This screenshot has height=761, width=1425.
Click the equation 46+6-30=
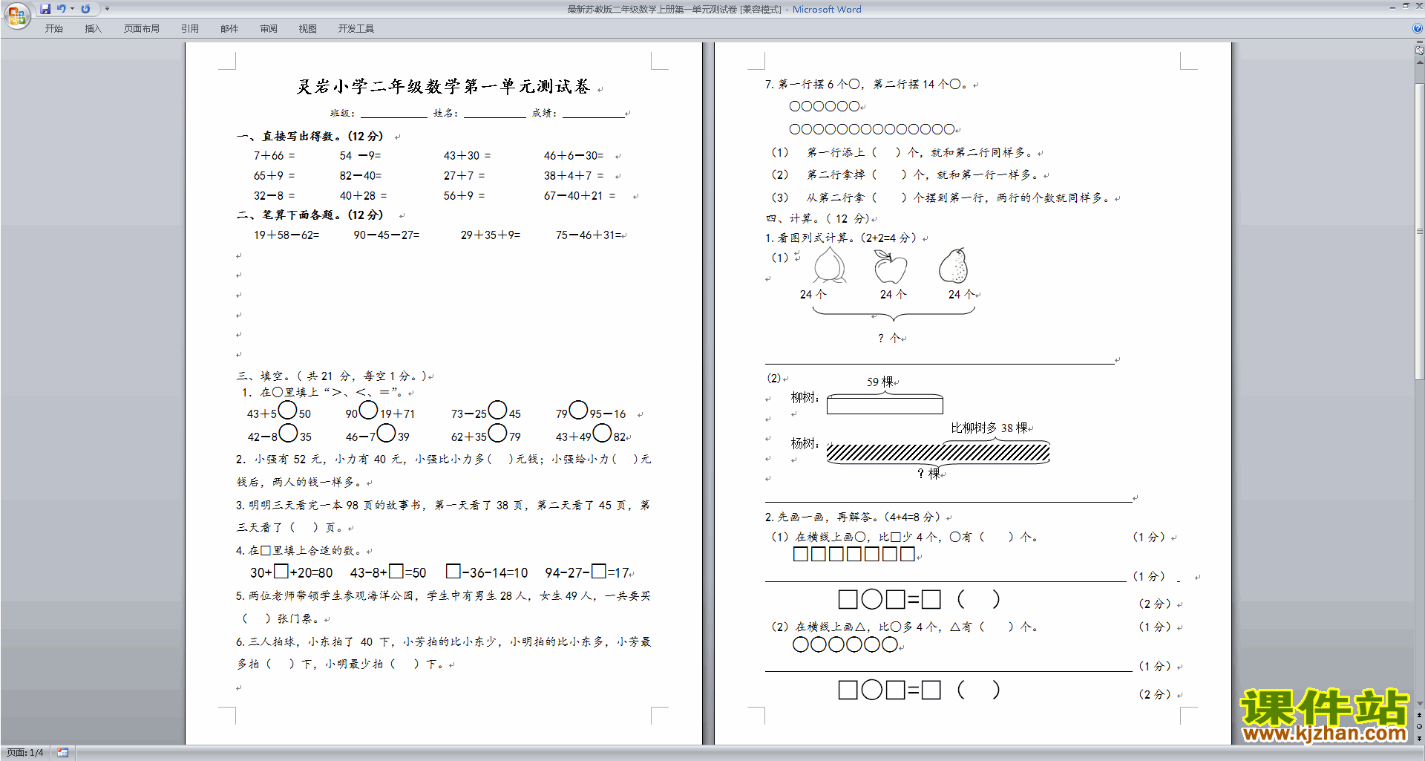pyautogui.click(x=573, y=156)
